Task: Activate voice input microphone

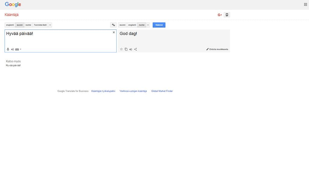Action: (8, 49)
